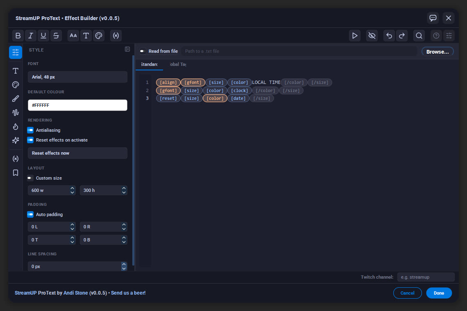Click the Twitch channel input field
The image size is (467, 311).
click(426, 277)
